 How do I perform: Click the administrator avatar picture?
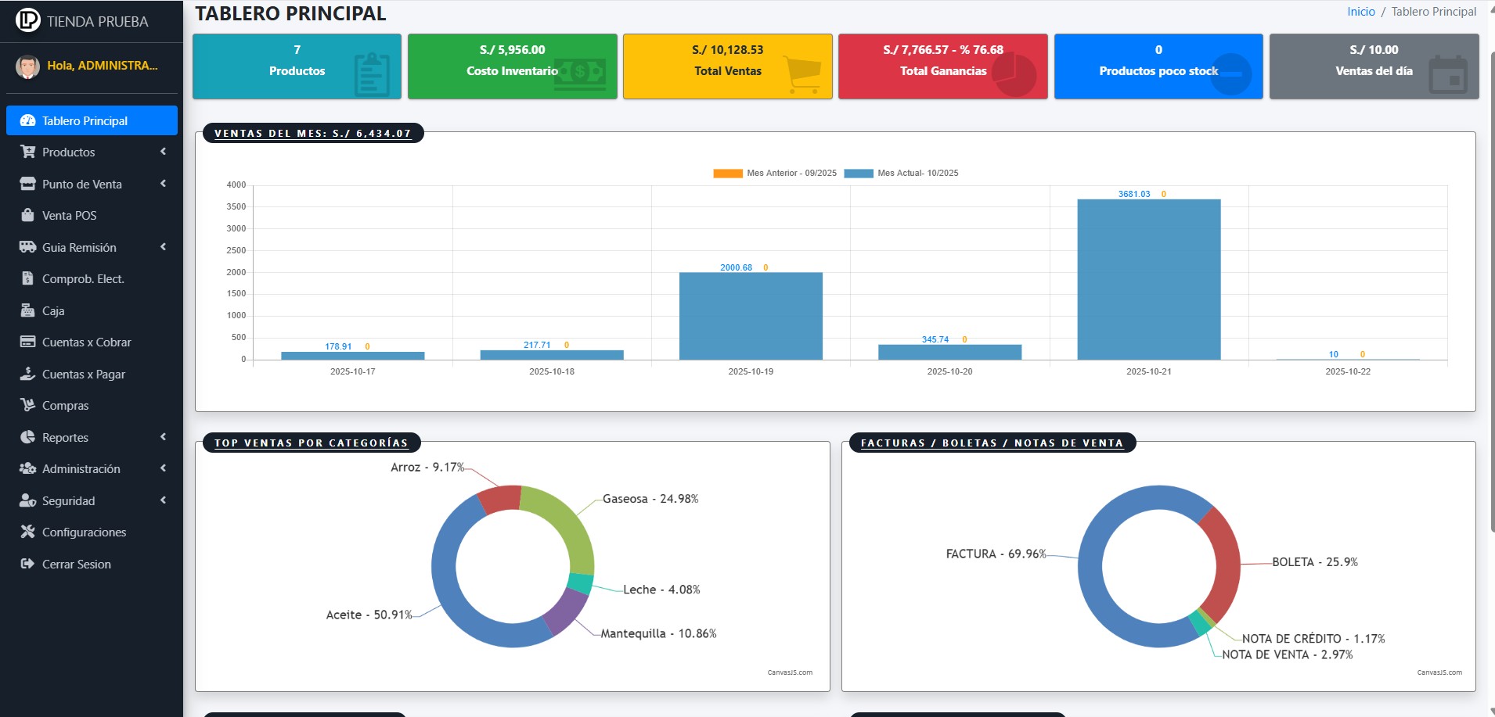28,66
